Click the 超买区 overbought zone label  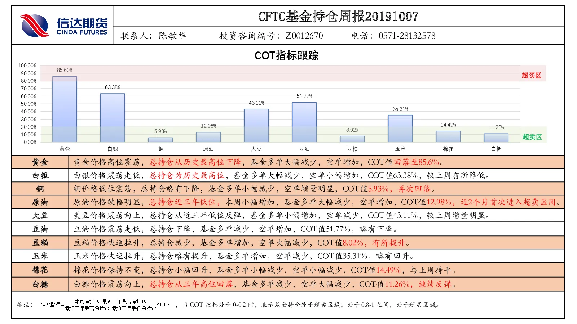point(532,76)
